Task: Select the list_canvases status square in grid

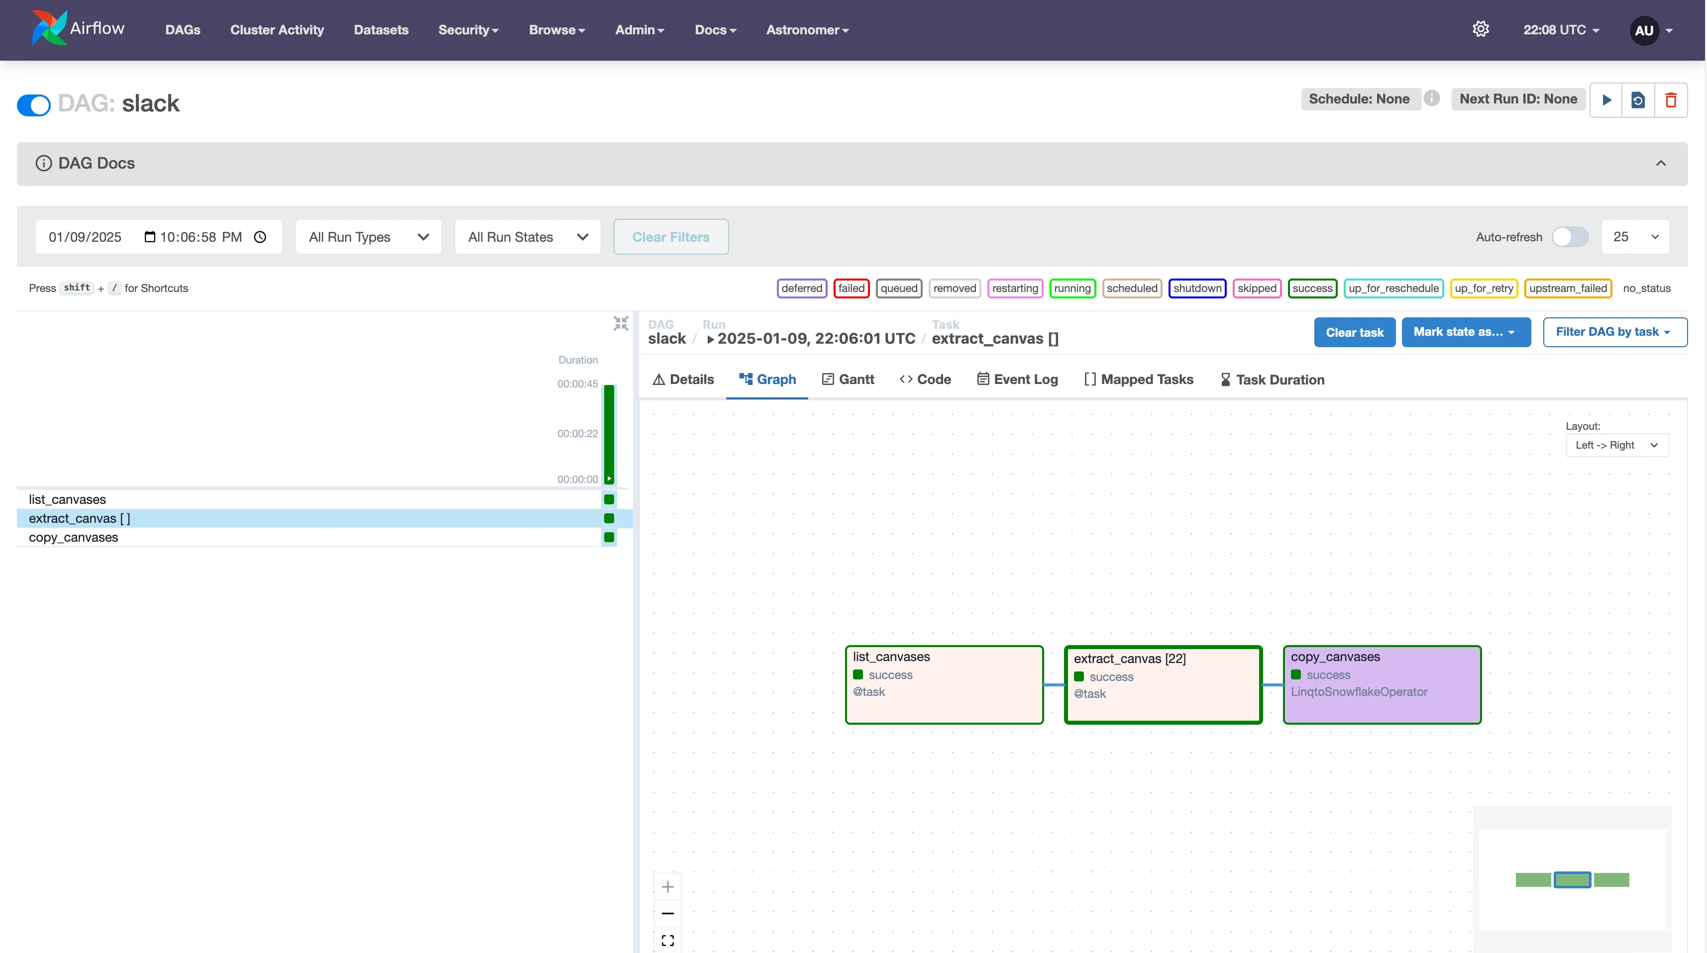Action: pos(608,499)
